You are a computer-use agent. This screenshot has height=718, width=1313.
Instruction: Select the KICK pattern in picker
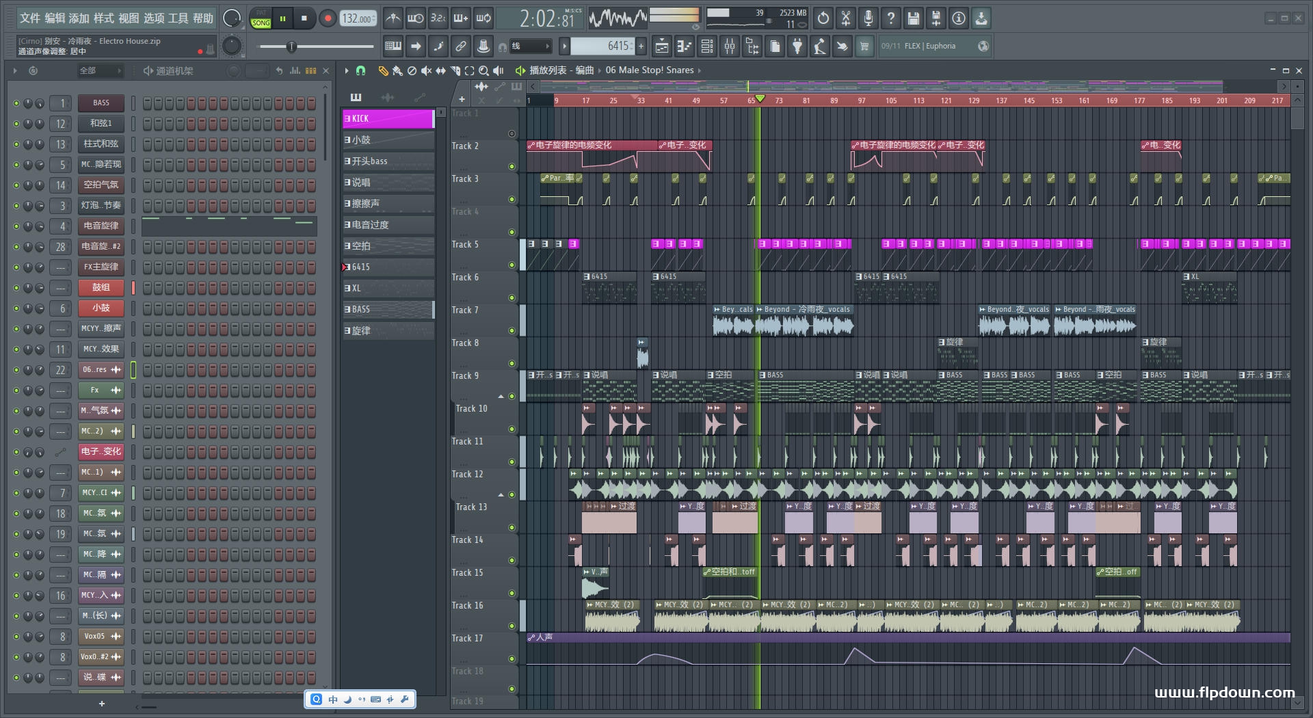click(388, 119)
